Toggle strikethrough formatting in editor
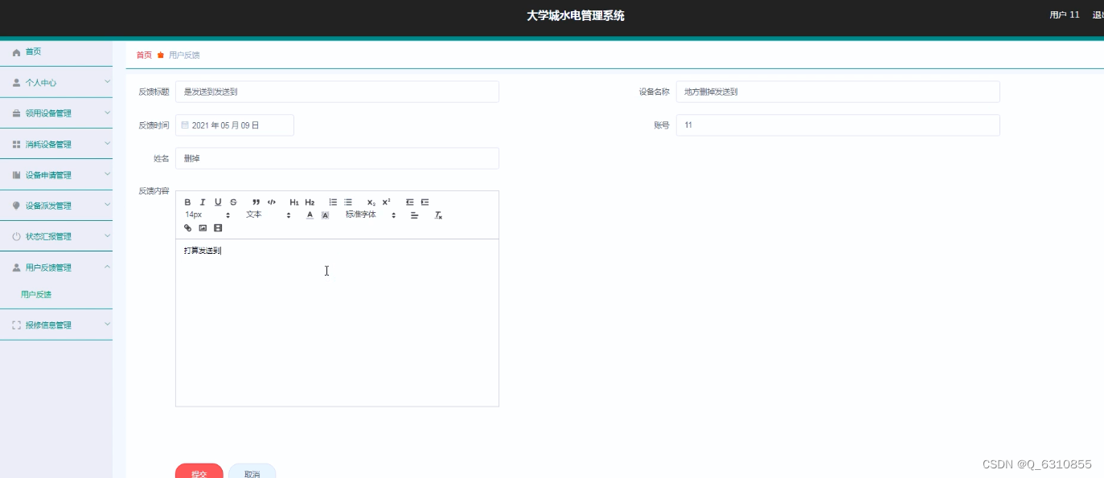The image size is (1104, 478). tap(233, 202)
